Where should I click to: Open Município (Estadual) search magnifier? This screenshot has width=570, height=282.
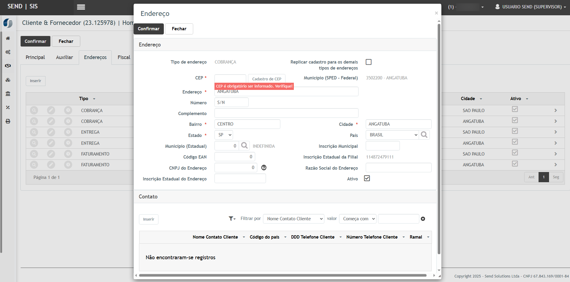point(244,146)
